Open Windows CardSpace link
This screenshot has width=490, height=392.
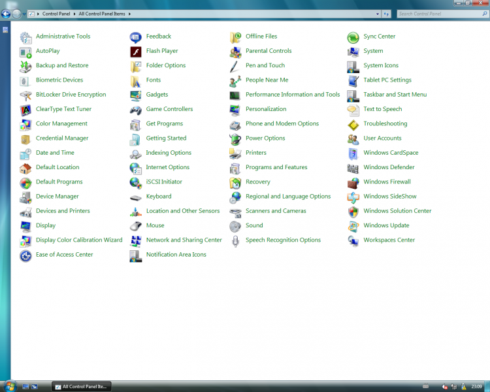tap(391, 152)
